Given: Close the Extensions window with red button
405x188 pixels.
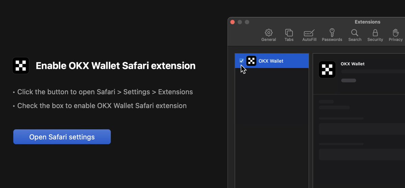Looking at the screenshot, I should (232, 22).
